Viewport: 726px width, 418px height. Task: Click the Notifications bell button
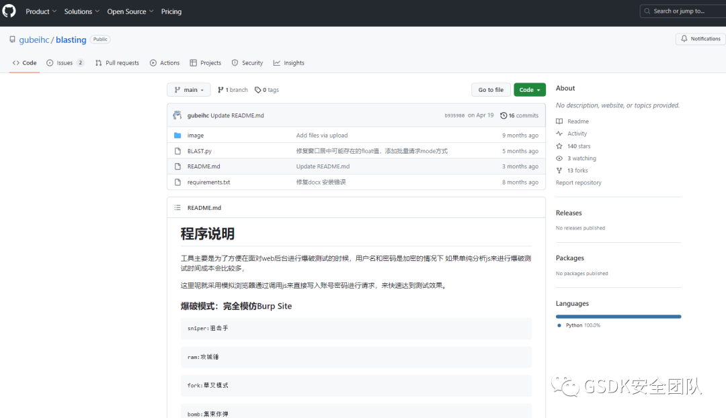pyautogui.click(x=700, y=39)
